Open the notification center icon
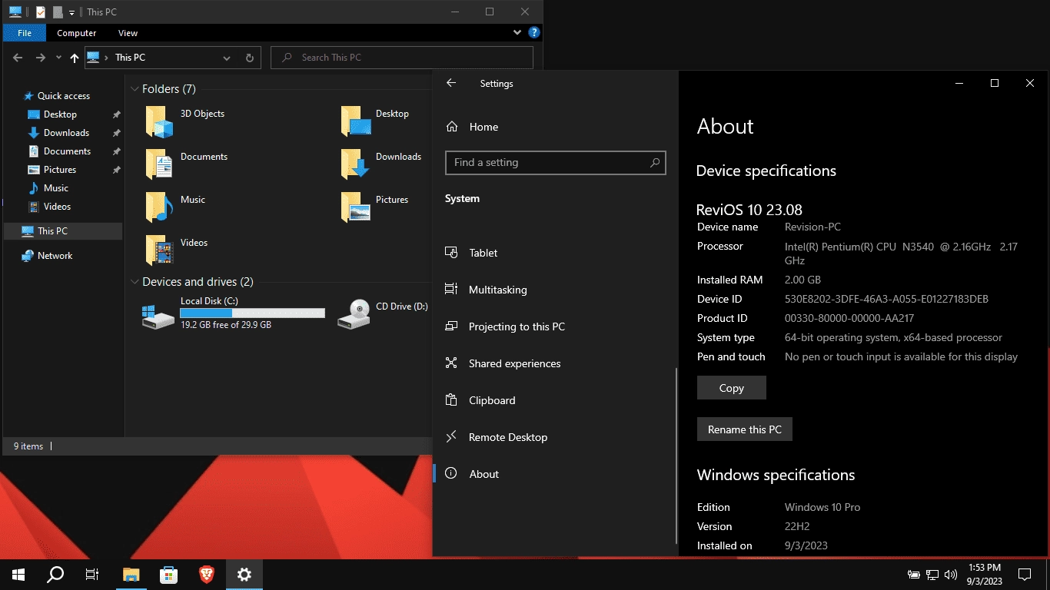 (1024, 574)
